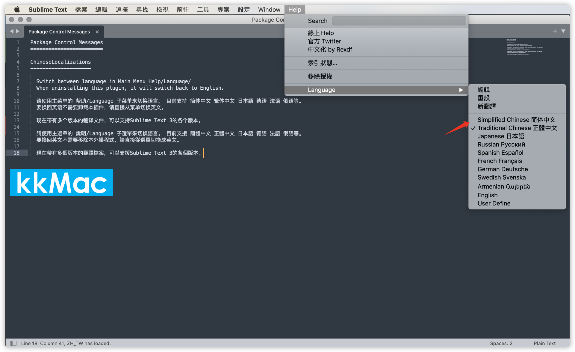Open the Window menu
Viewport: 575px width, 352px height.
click(269, 9)
